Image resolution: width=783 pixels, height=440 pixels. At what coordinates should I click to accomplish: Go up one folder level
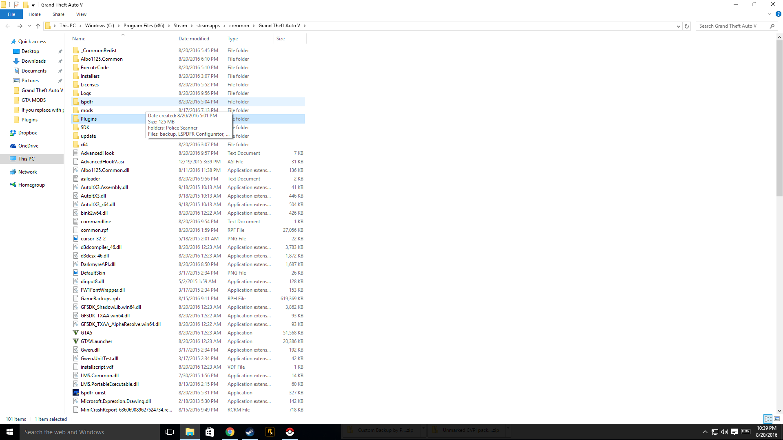pyautogui.click(x=38, y=26)
